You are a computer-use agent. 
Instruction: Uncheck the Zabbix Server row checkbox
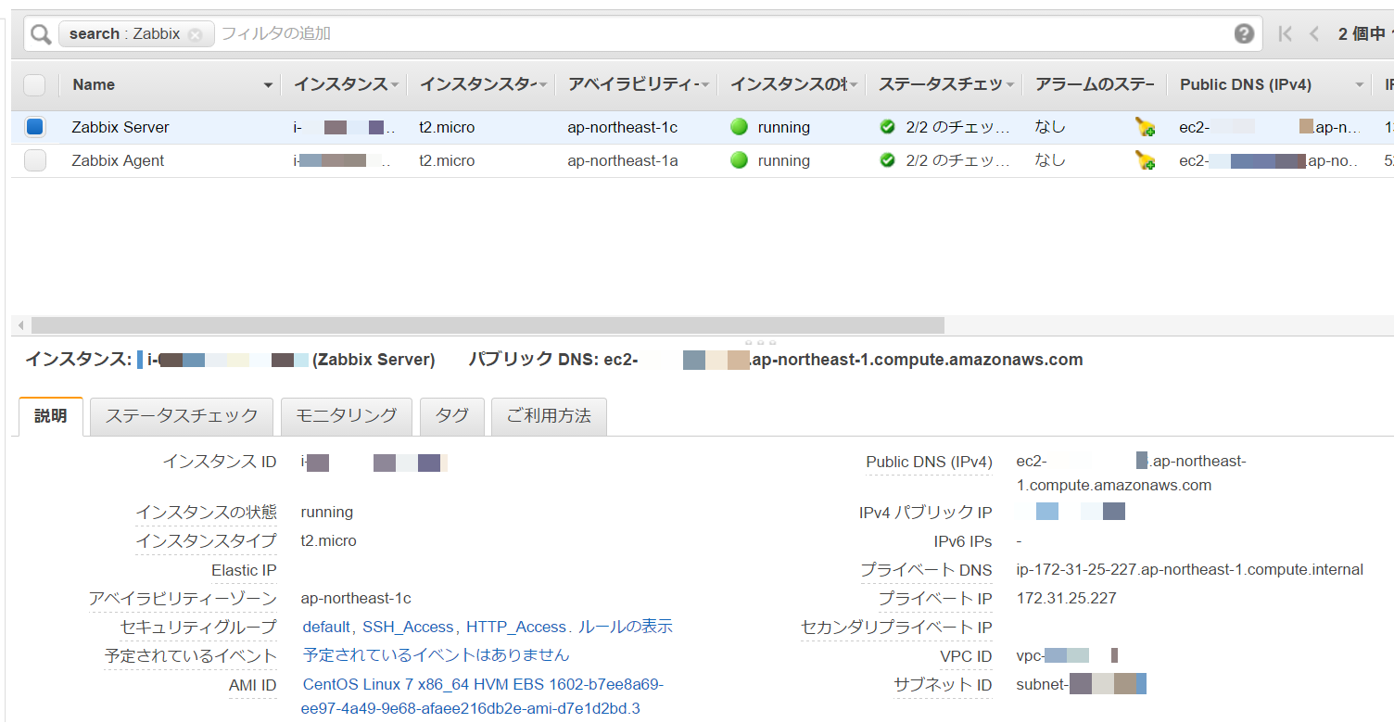point(34,127)
